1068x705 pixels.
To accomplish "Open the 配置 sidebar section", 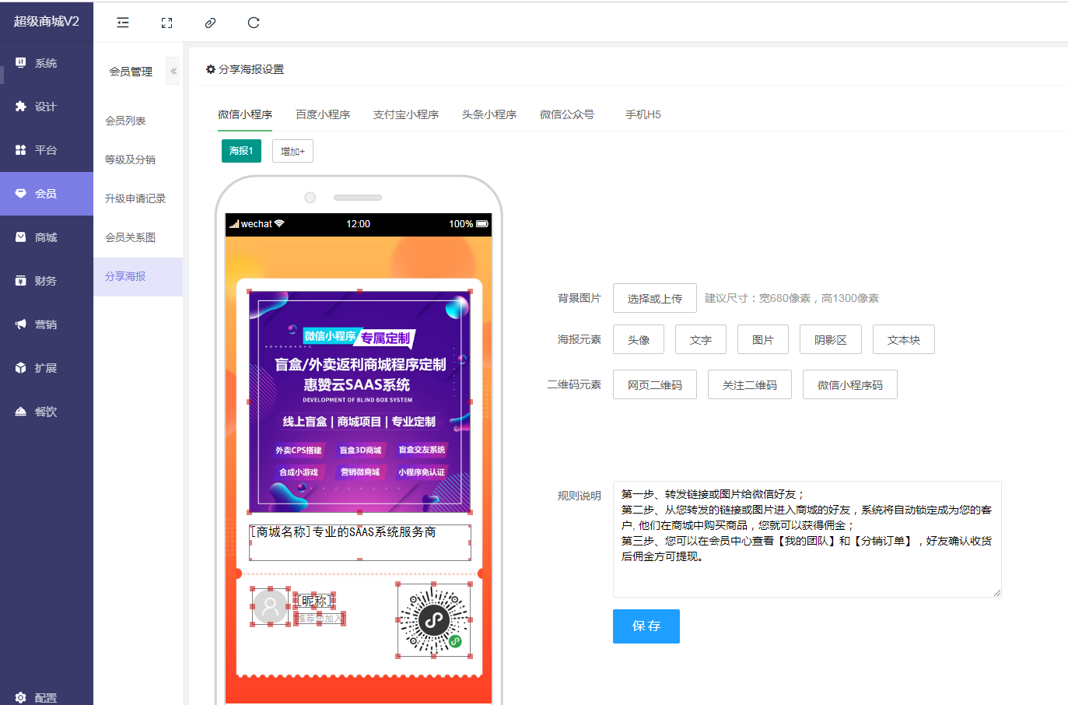I will point(47,697).
